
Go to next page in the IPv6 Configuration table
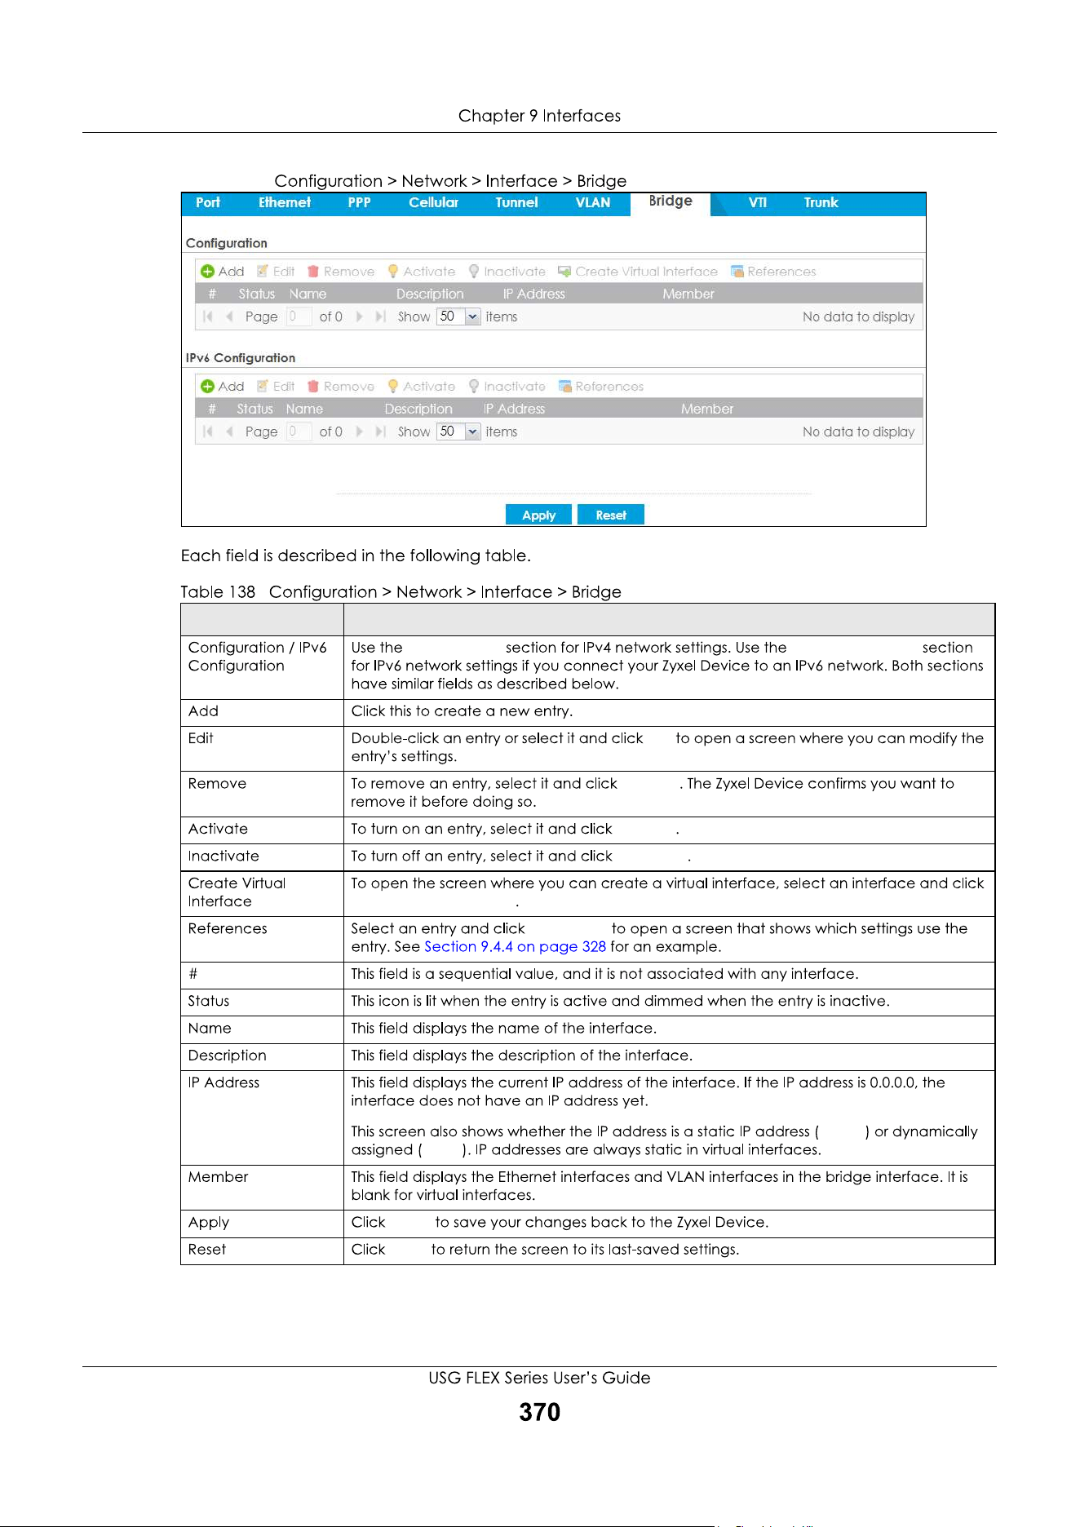click(x=359, y=432)
